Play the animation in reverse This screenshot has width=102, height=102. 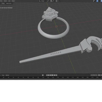point(51,75)
